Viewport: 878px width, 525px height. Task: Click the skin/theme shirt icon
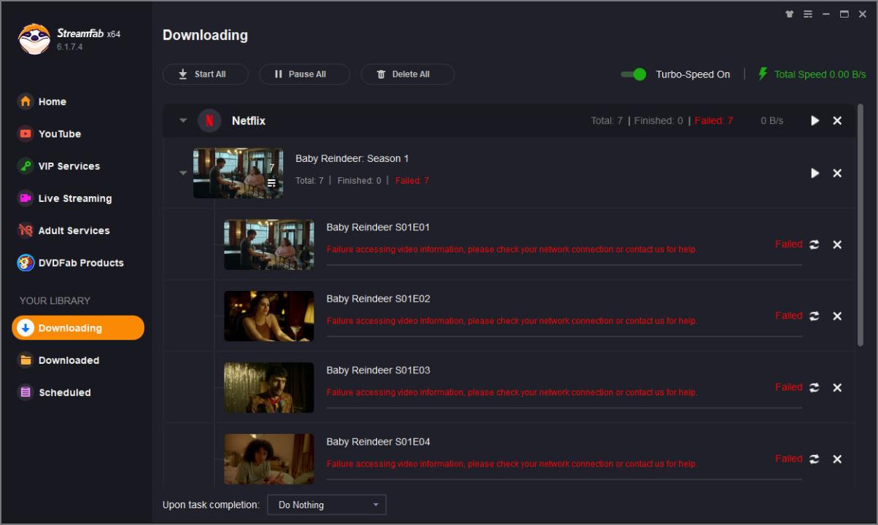pos(789,15)
